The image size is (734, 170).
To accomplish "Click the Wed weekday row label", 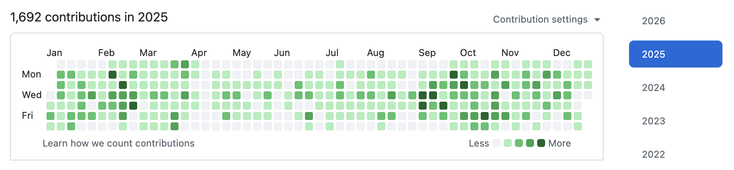I will point(32,95).
